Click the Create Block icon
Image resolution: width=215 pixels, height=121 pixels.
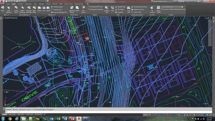click(x=16, y=8)
